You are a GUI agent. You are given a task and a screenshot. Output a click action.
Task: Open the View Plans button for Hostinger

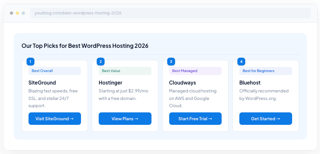tap(125, 119)
